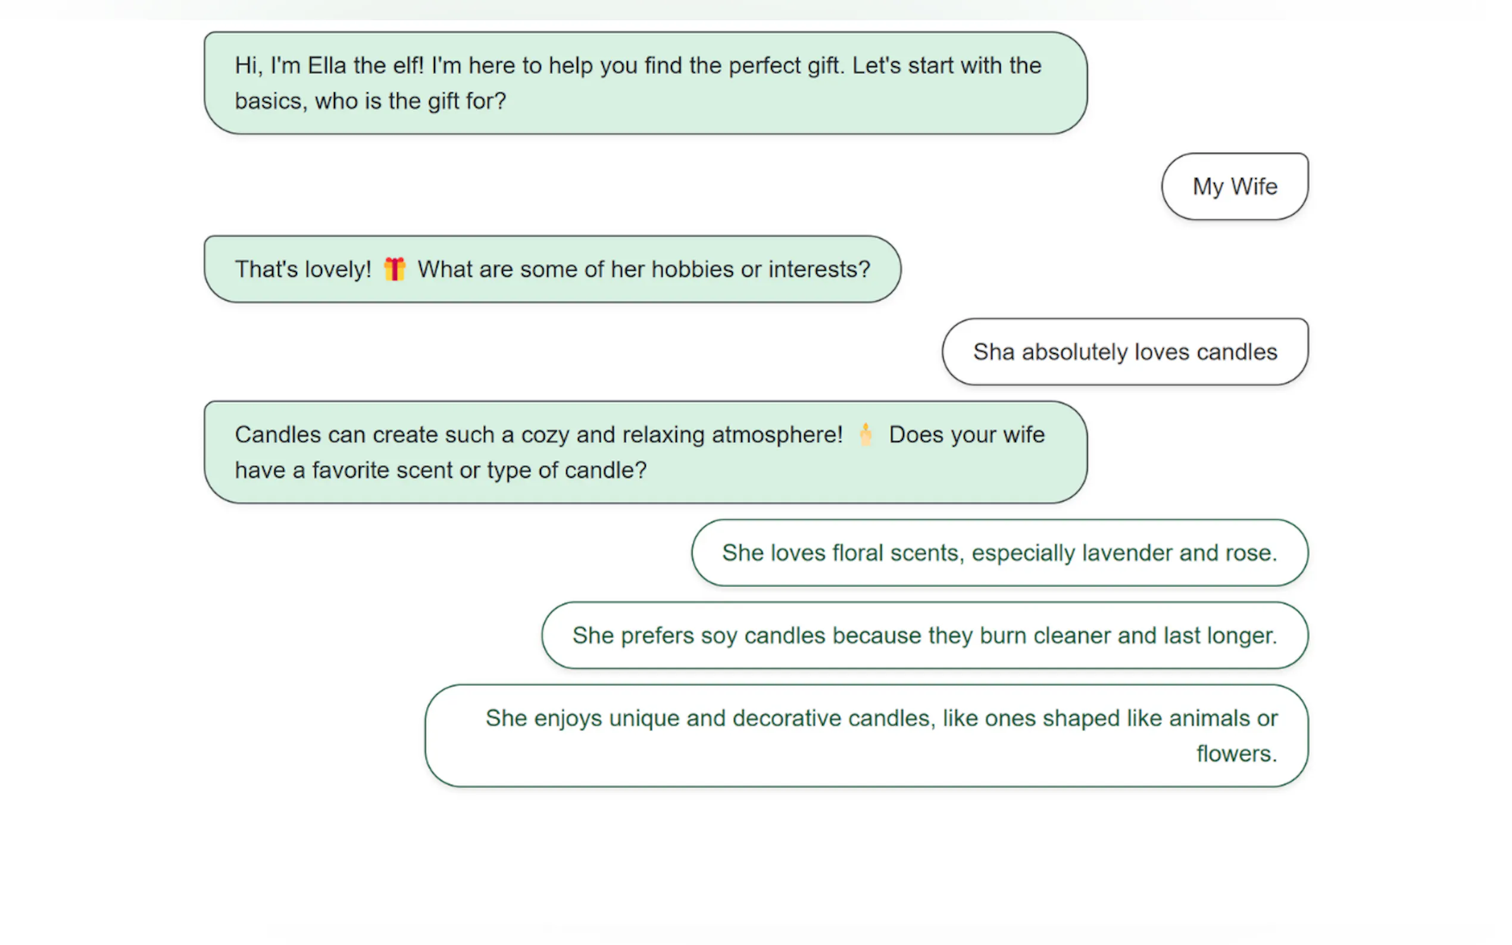Click the gift emoji after "That's lovely!"
This screenshot has width=1512, height=945.
(394, 270)
